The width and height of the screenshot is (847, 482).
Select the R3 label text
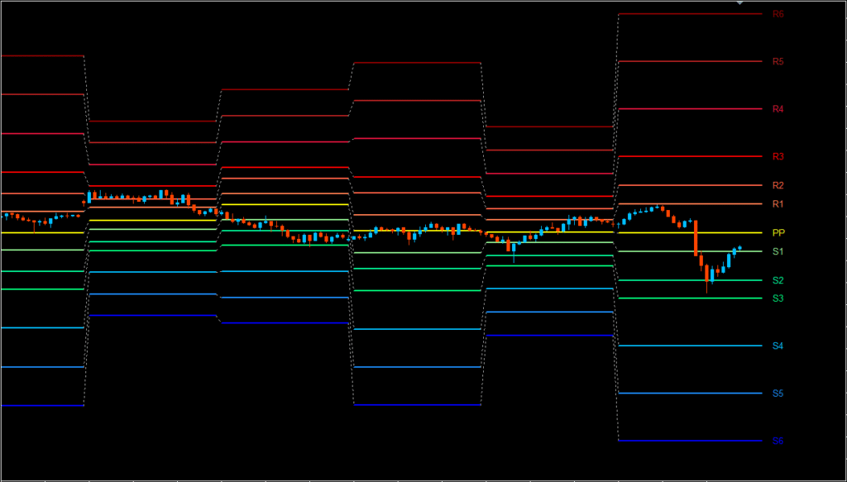point(778,156)
